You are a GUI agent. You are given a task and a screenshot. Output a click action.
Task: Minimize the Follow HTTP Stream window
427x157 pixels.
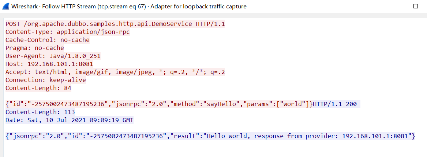(x=393, y=6)
